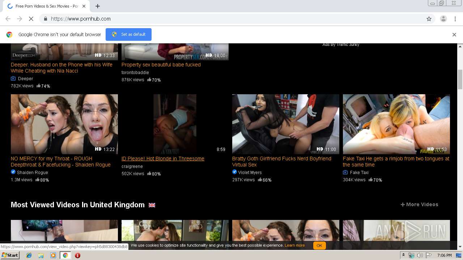Click the Ads By Traffic Junky label

click(341, 45)
